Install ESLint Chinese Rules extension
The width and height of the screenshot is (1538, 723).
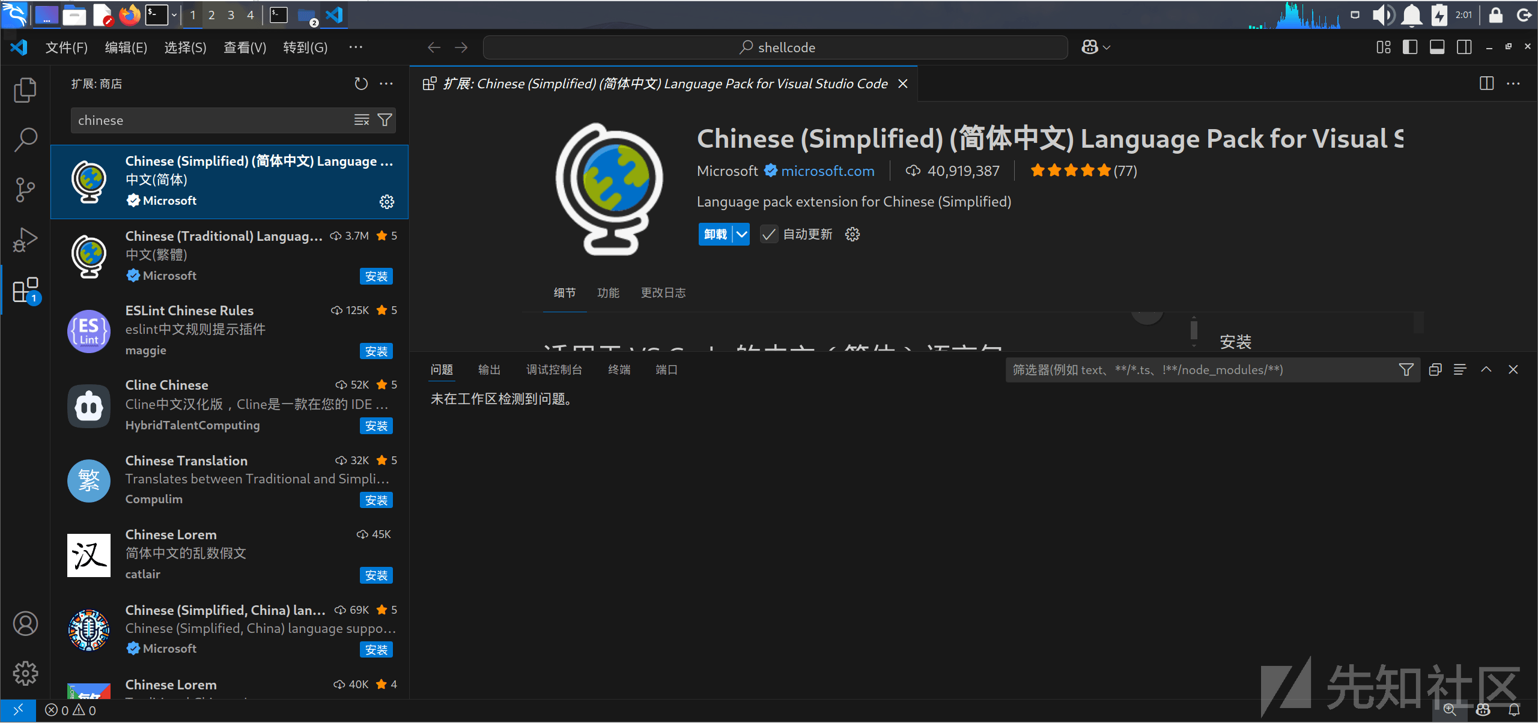pos(376,351)
